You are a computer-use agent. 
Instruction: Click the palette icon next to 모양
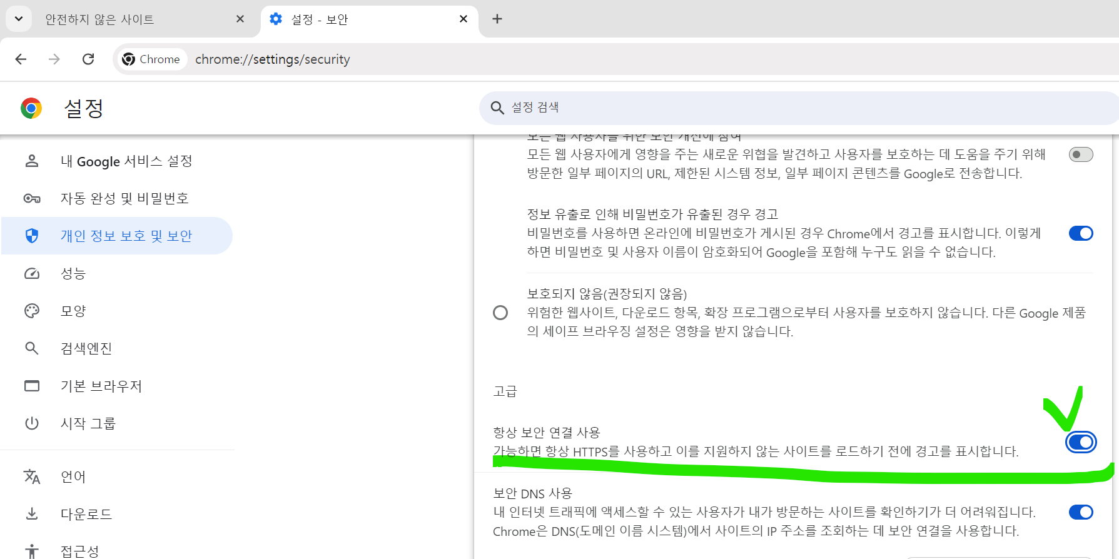pyautogui.click(x=32, y=311)
